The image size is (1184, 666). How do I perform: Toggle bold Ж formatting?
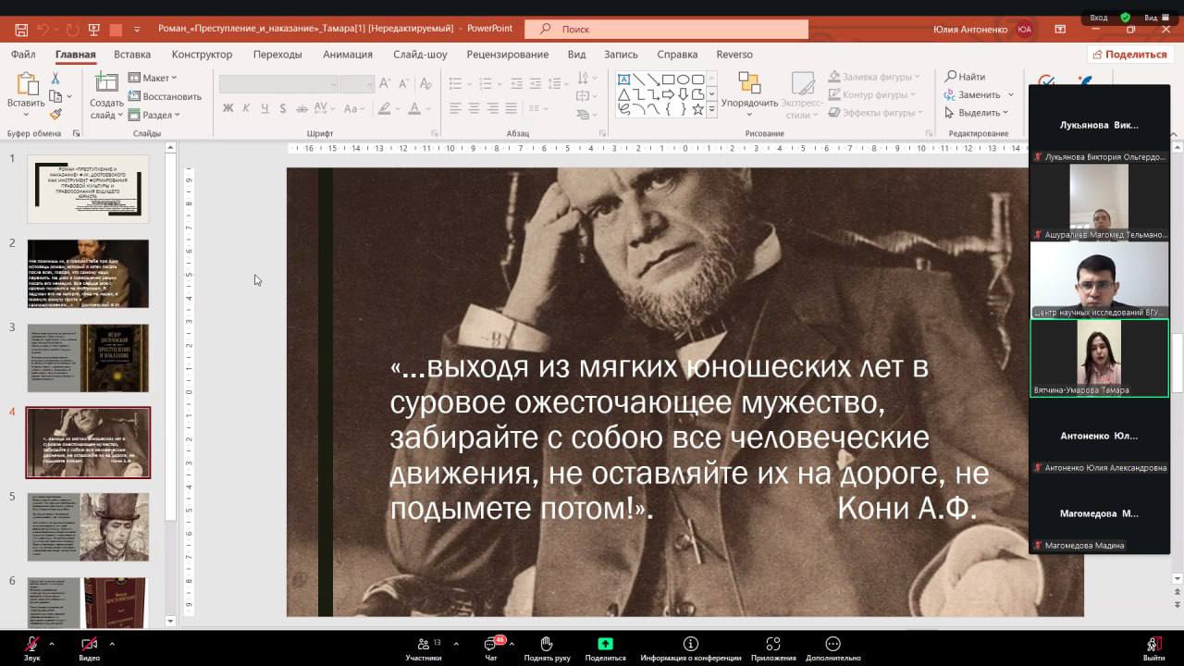pos(228,108)
